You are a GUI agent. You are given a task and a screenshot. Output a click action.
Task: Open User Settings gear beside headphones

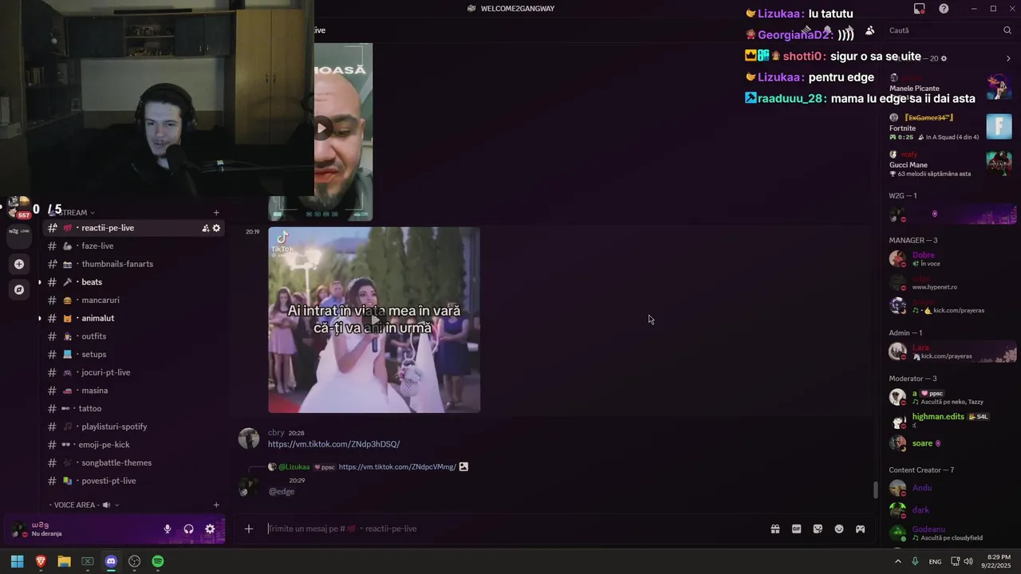[210, 529]
